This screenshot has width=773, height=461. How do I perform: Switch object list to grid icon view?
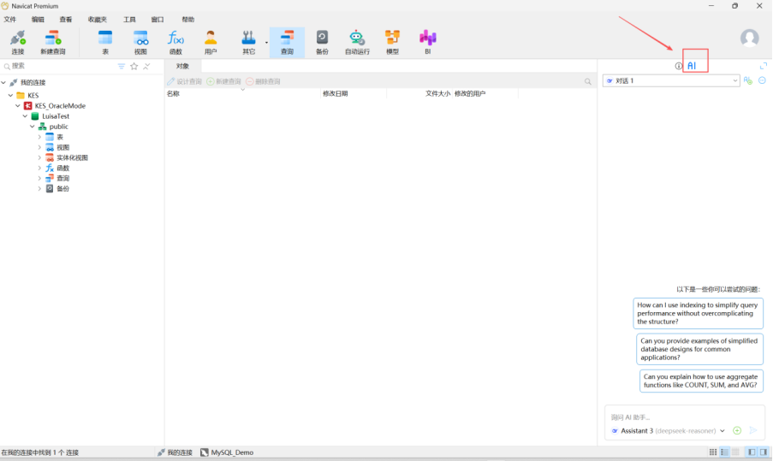[713, 452]
